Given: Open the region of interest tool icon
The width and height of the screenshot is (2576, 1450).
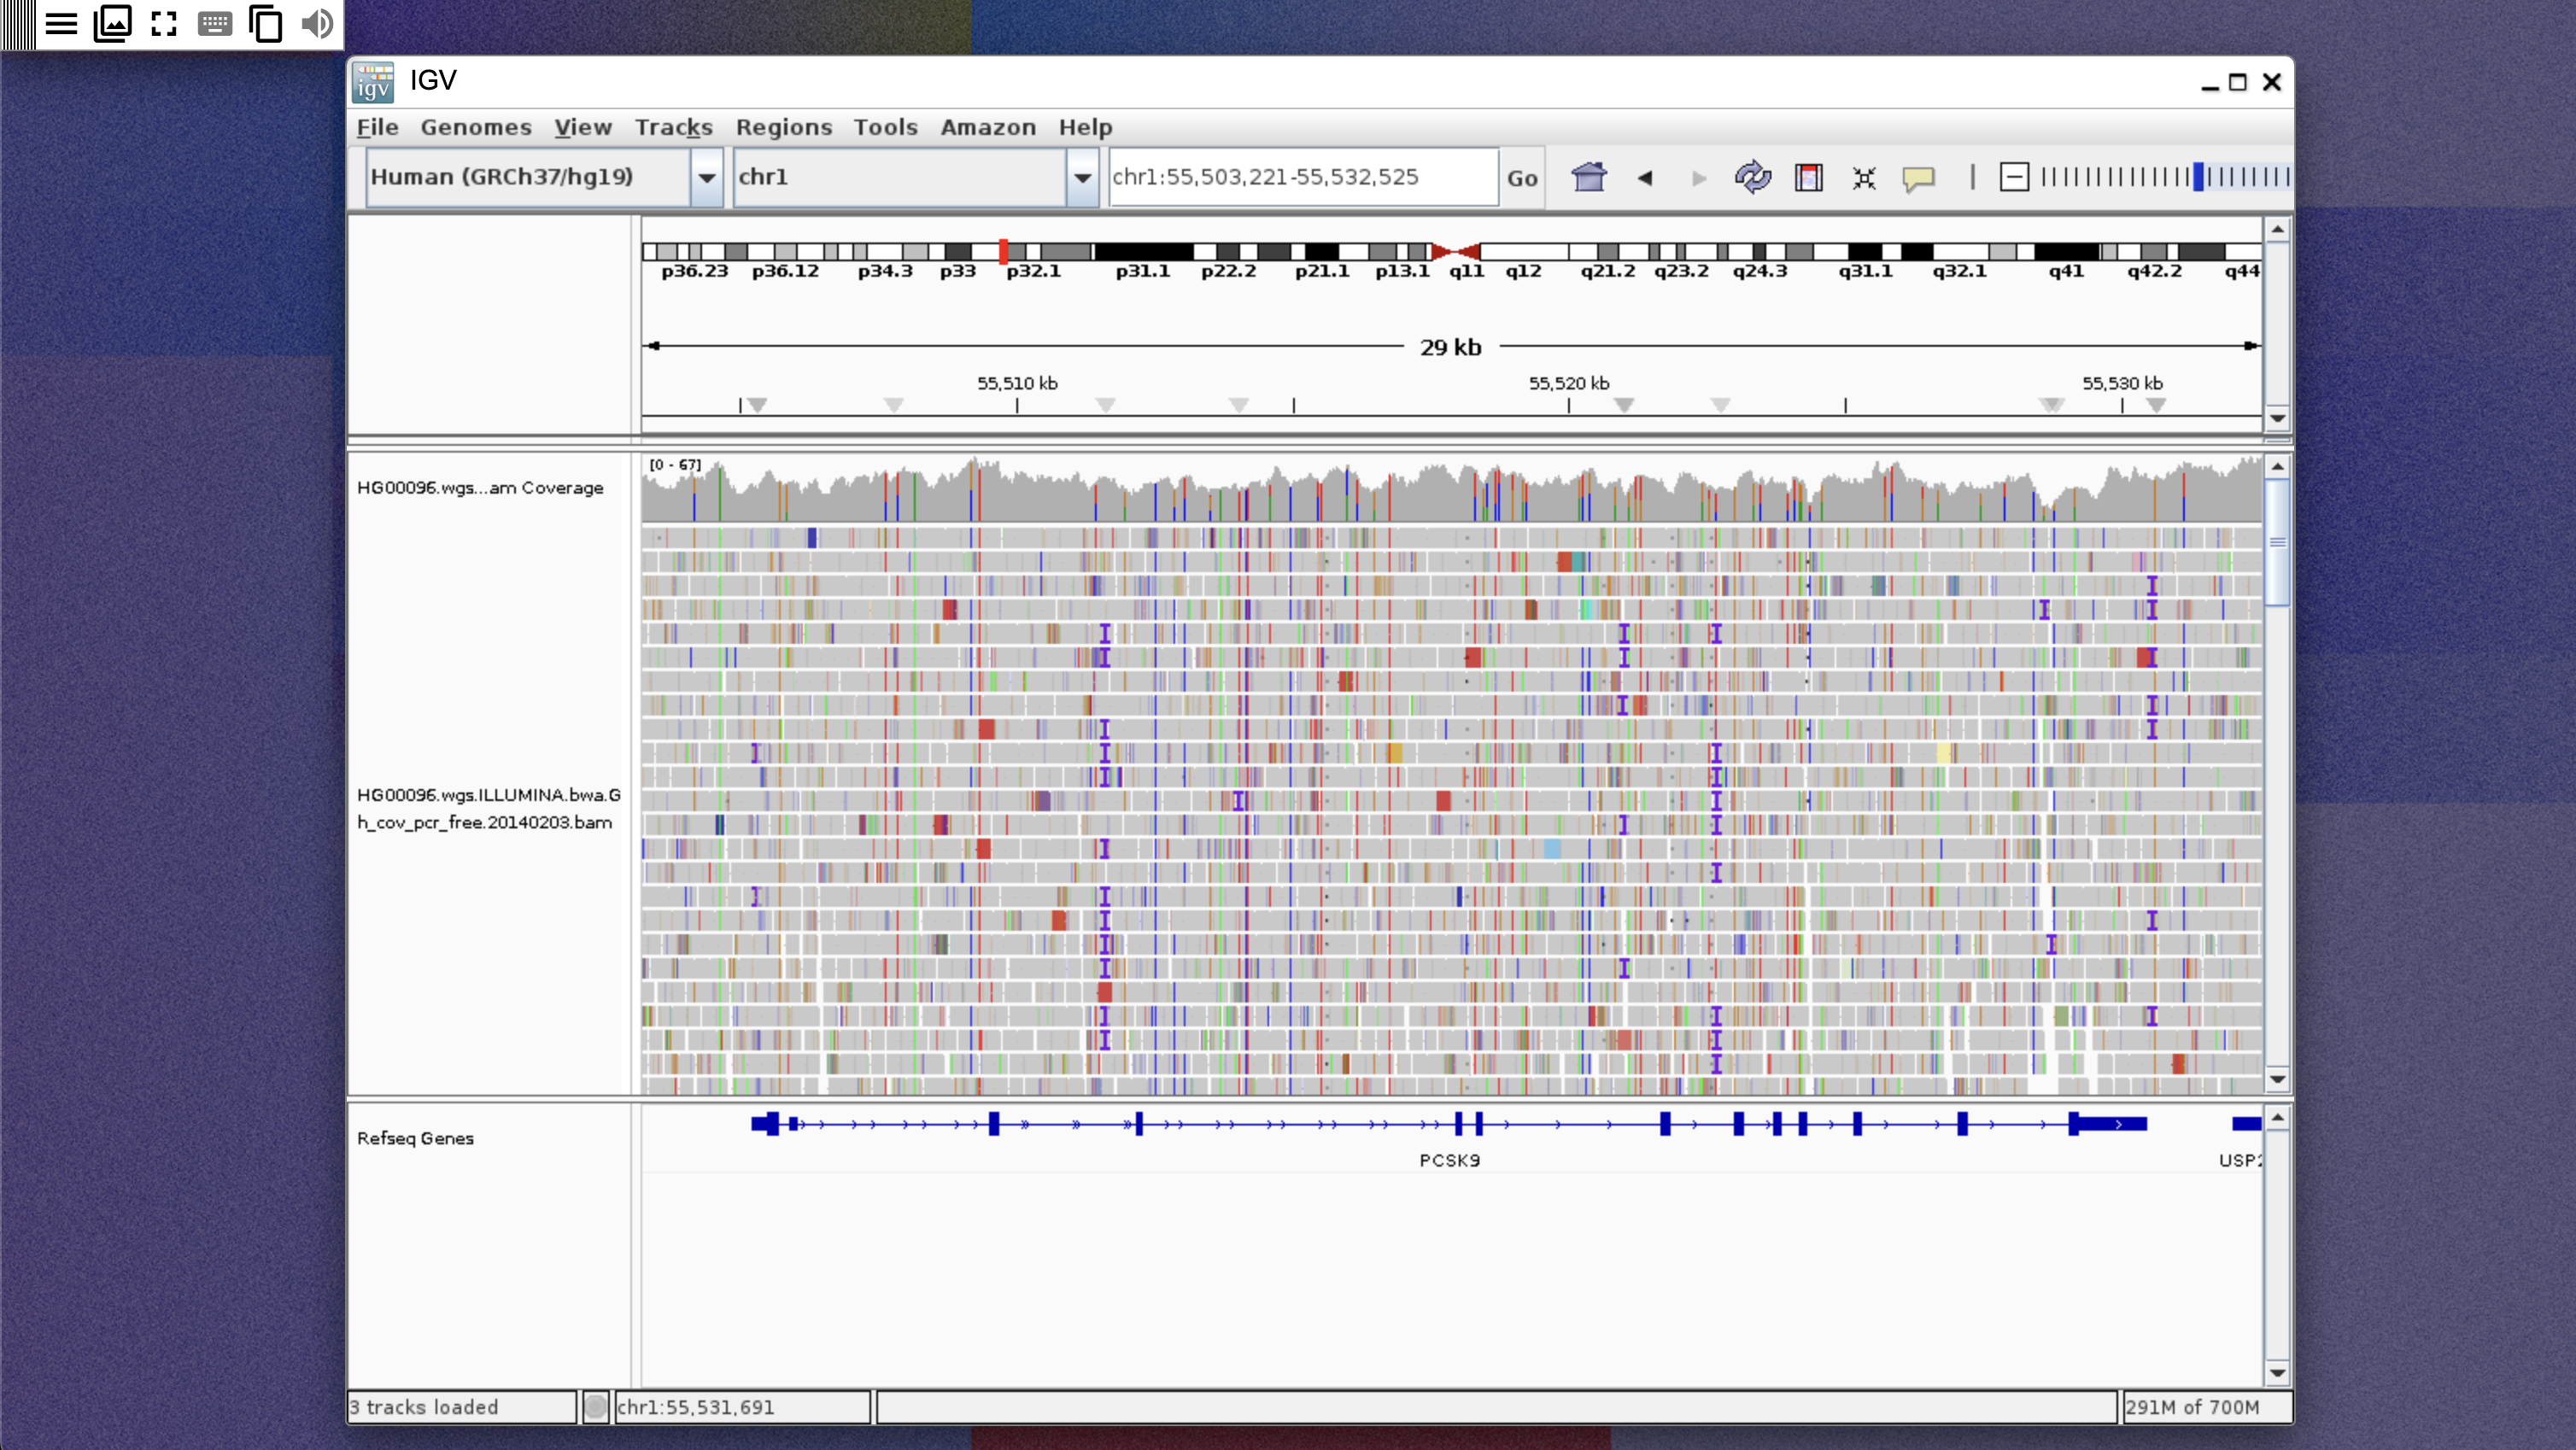Looking at the screenshot, I should coord(1809,177).
